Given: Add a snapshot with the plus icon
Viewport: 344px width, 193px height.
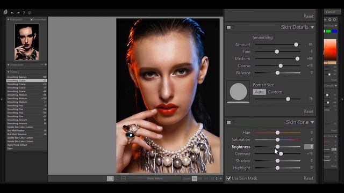Looking at the screenshot, I should click(x=46, y=65).
